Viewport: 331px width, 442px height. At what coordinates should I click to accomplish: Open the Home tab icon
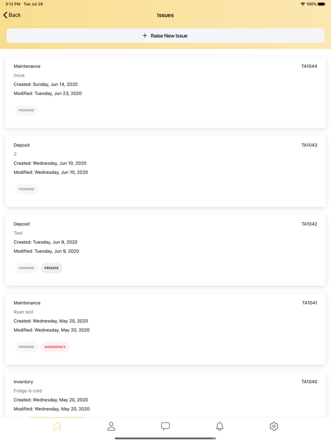[x=57, y=426]
